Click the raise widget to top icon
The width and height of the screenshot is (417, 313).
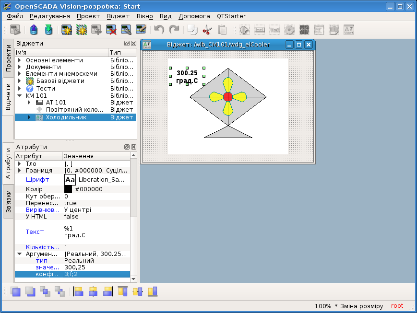point(16,291)
